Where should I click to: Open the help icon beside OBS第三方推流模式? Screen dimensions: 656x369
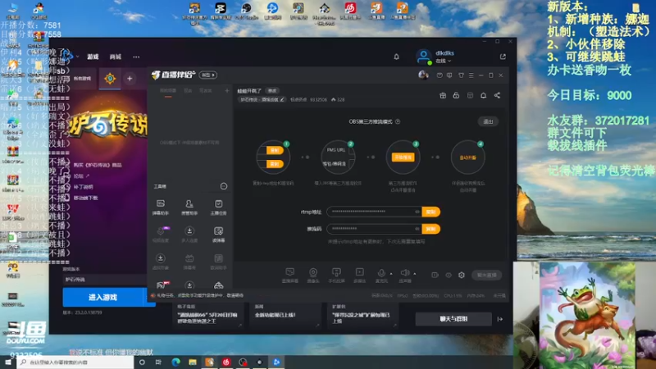[x=398, y=121]
